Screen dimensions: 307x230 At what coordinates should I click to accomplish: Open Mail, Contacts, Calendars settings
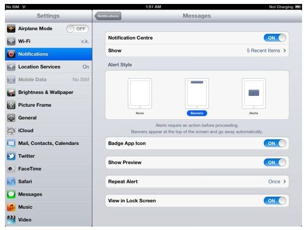pyautogui.click(x=49, y=143)
